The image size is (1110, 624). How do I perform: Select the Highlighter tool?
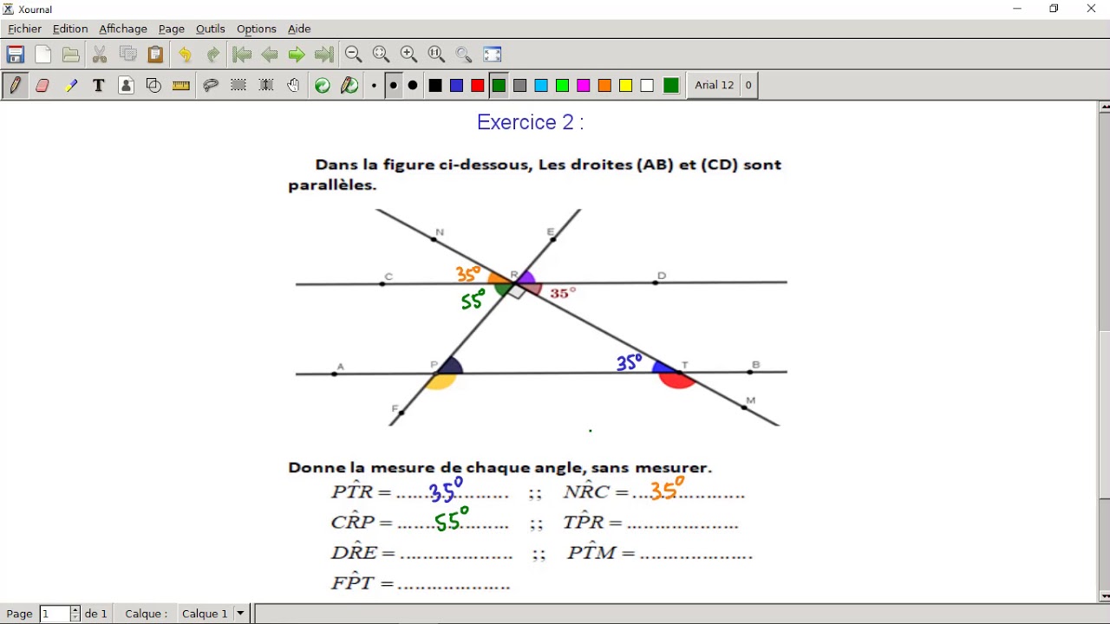[70, 85]
